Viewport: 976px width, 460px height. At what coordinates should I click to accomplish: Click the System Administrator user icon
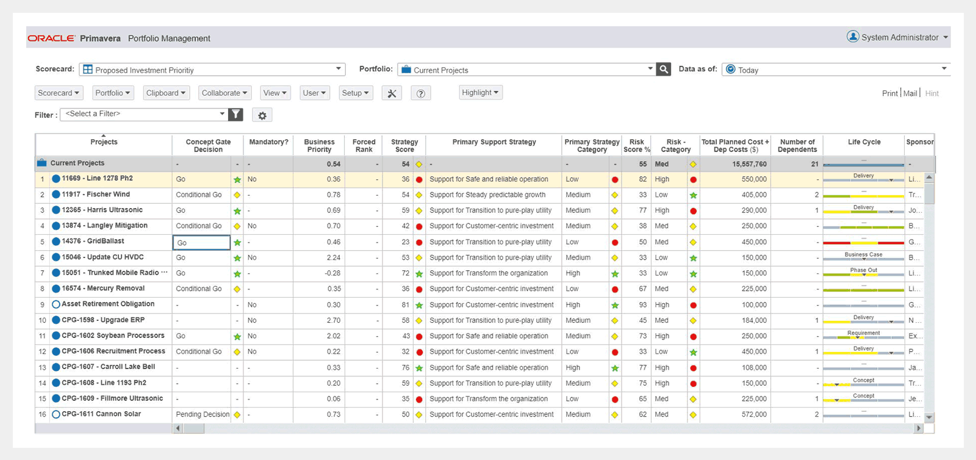[x=853, y=37]
